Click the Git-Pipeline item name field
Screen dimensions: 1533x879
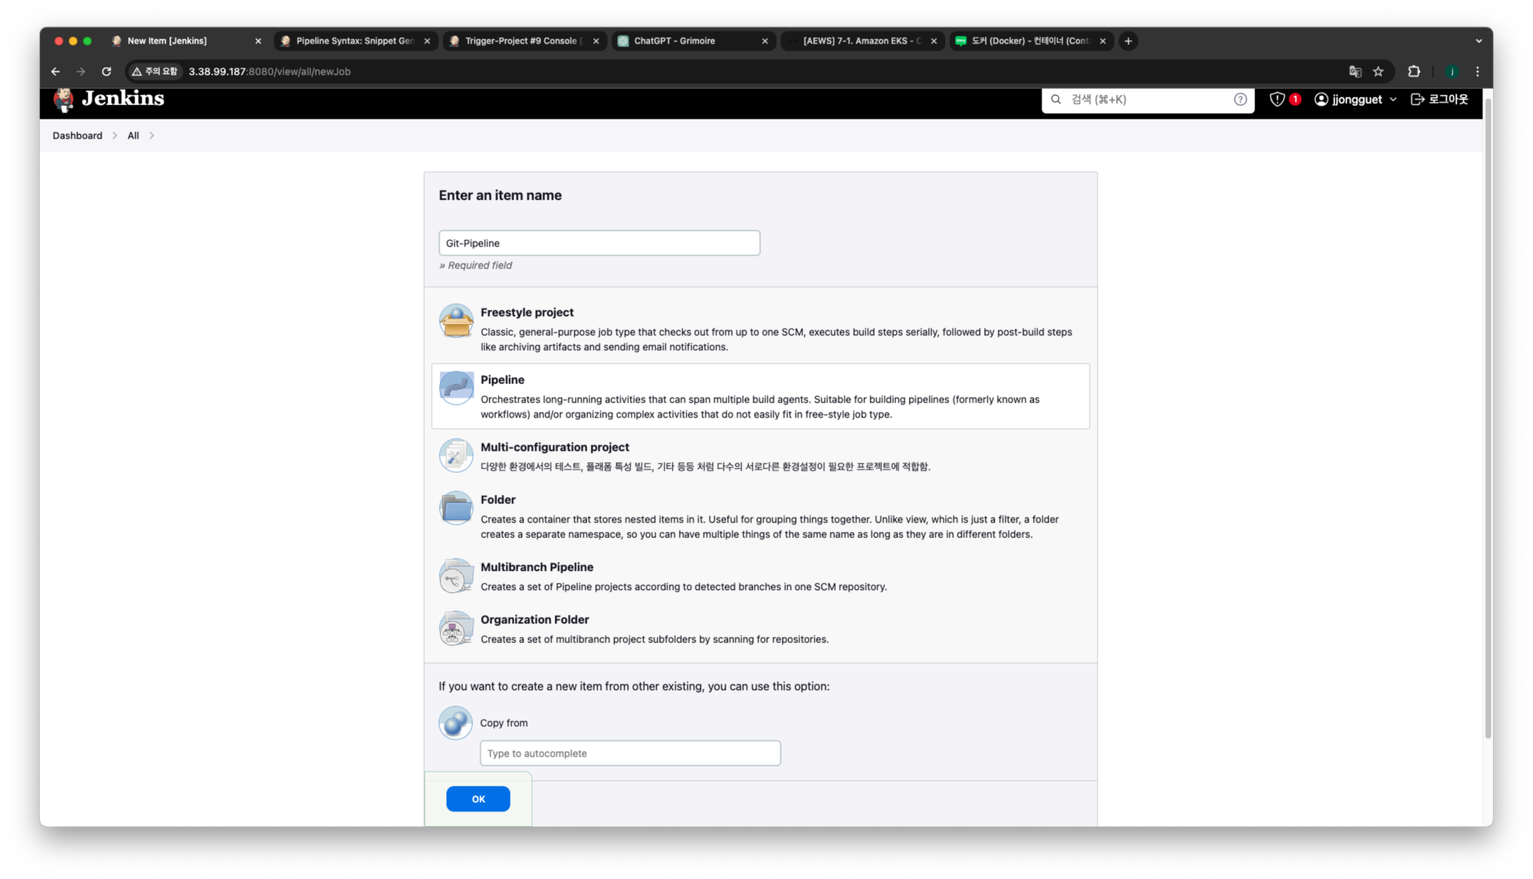tap(599, 243)
